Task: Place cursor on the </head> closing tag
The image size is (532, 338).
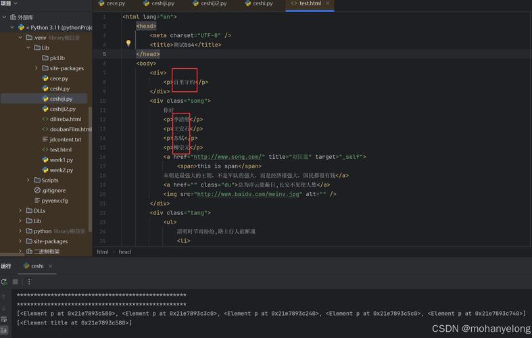Action: pos(147,54)
